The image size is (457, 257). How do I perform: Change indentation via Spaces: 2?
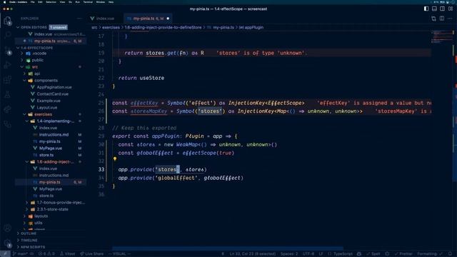(289, 254)
